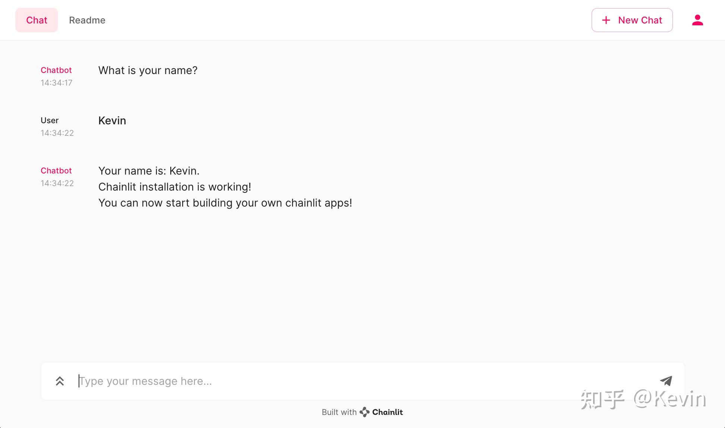The height and width of the screenshot is (428, 725).
Task: Click the timestamp under the User label
Action: pos(57,133)
